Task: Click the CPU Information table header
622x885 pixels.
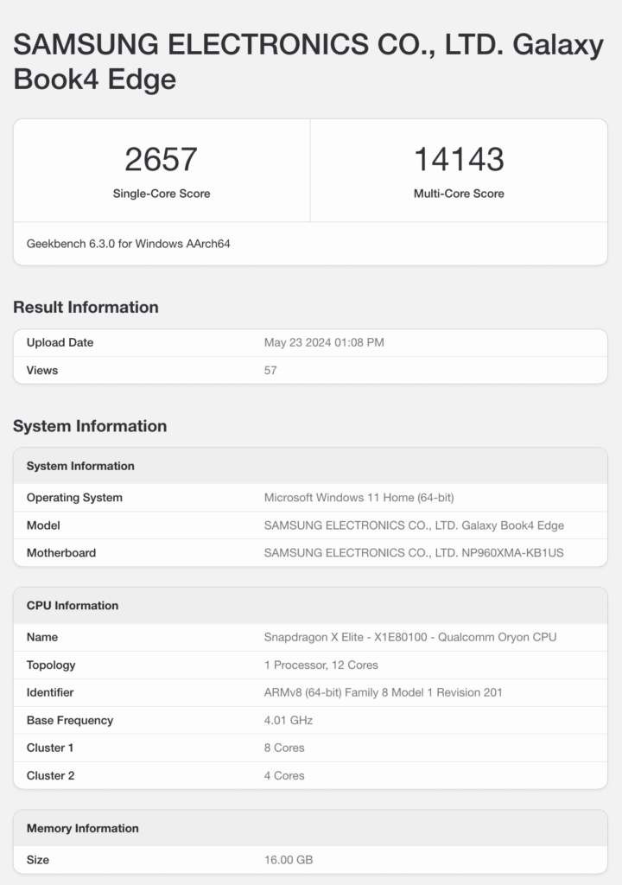Action: pos(73,605)
